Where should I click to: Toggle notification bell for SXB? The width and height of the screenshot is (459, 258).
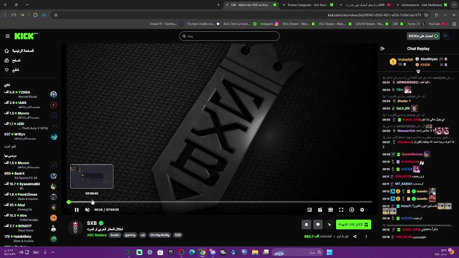[x=306, y=225]
